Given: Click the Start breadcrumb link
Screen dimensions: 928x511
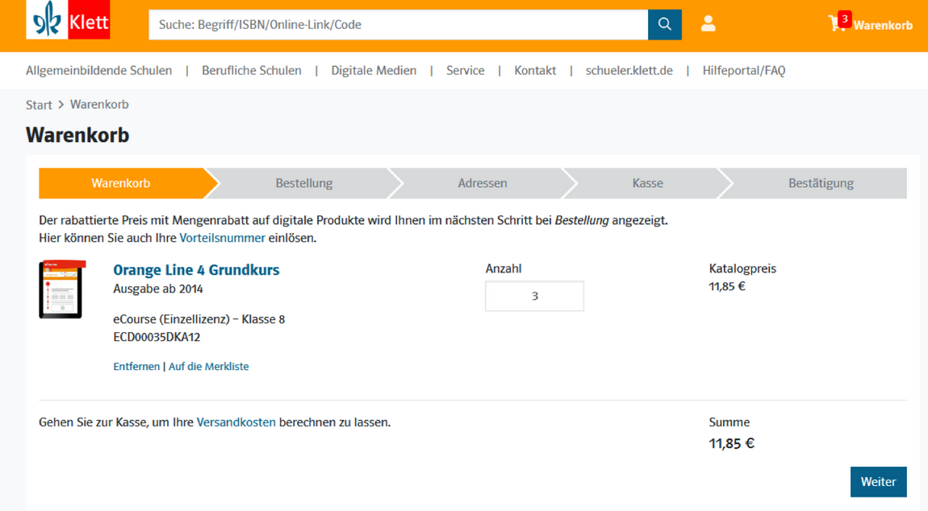Looking at the screenshot, I should (x=39, y=105).
